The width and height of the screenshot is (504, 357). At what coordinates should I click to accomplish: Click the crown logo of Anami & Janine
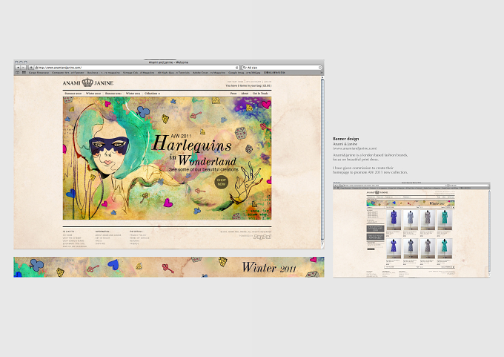[x=87, y=82]
